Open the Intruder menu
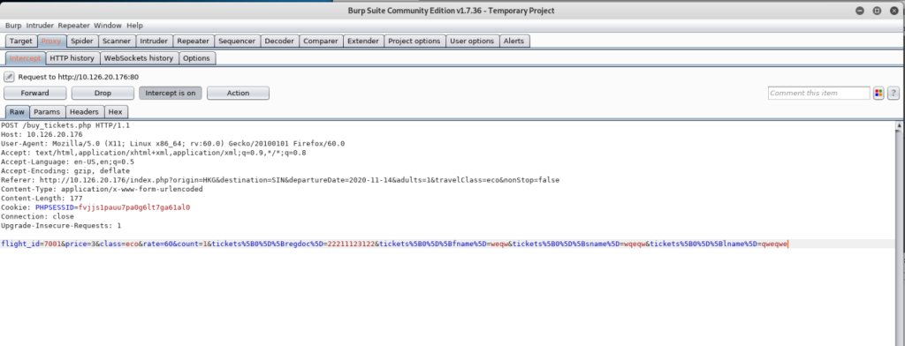Image resolution: width=905 pixels, height=346 pixels. point(40,26)
